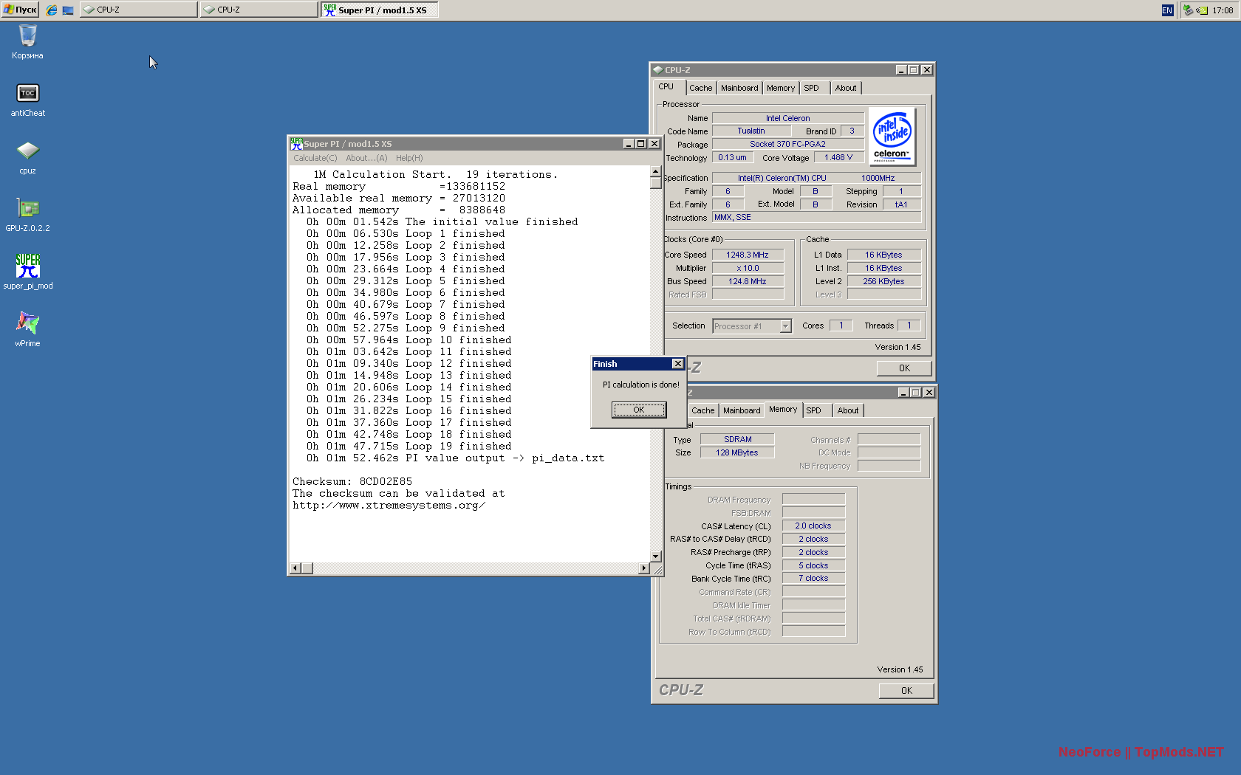Open the Calculate(C) menu in Super PI
Image resolution: width=1241 pixels, height=775 pixels.
(x=315, y=158)
